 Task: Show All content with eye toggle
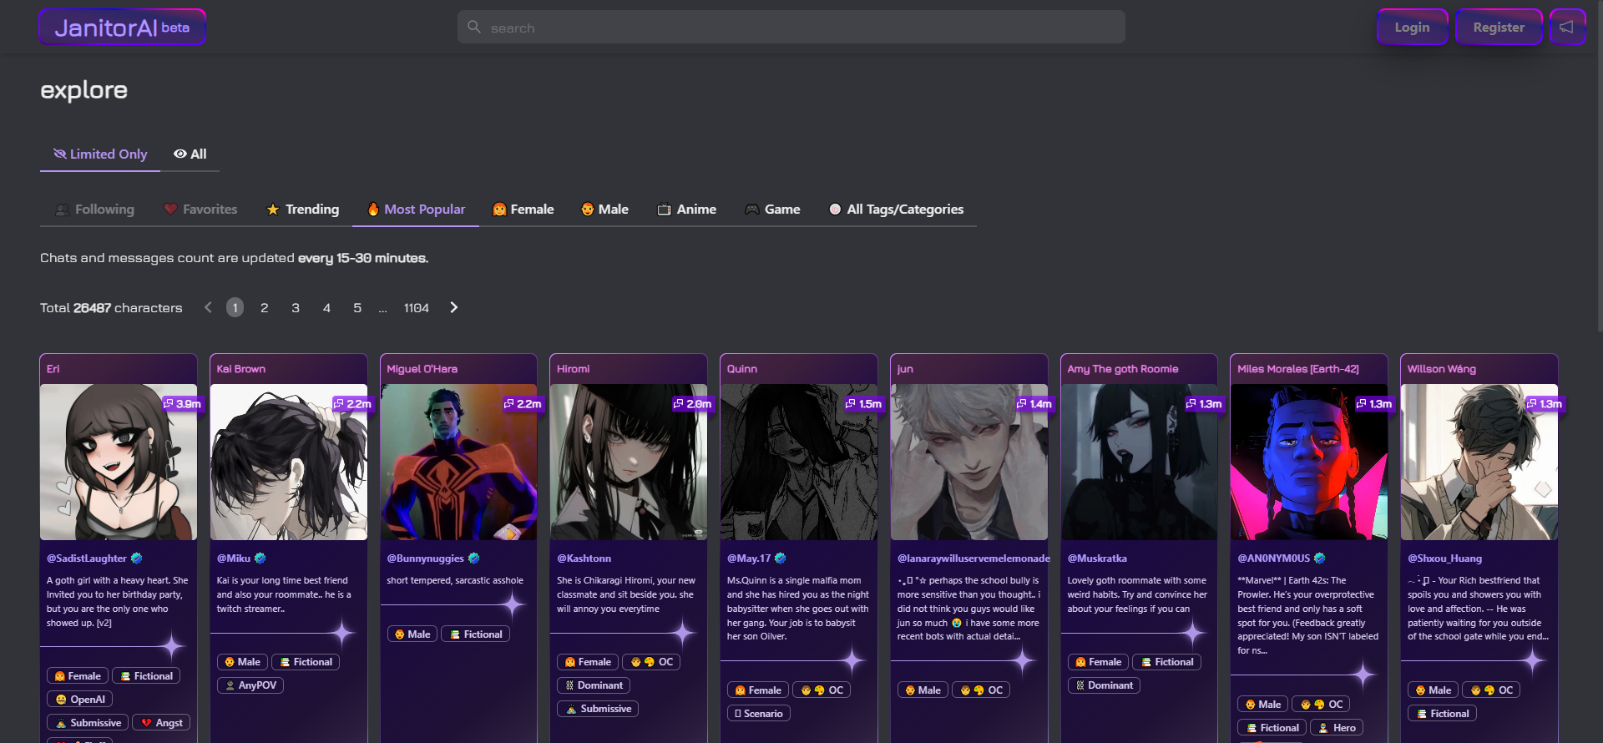190,154
